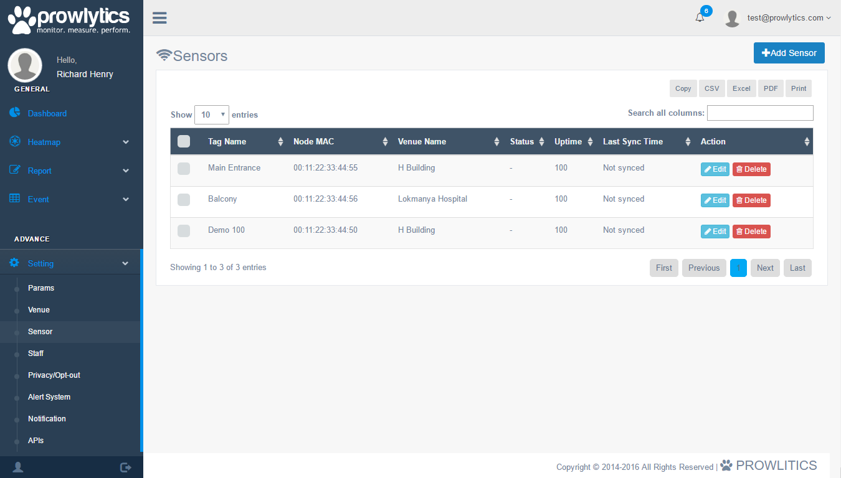Click the Search all columns field
Image resolution: width=841 pixels, height=478 pixels.
pos(759,113)
